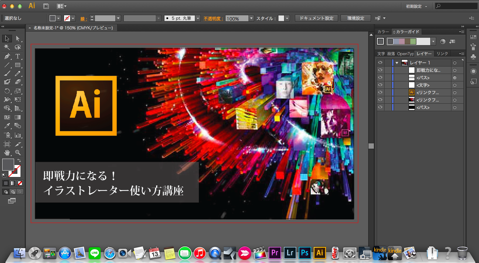Select the Selection (black arrow) tool

[7, 38]
